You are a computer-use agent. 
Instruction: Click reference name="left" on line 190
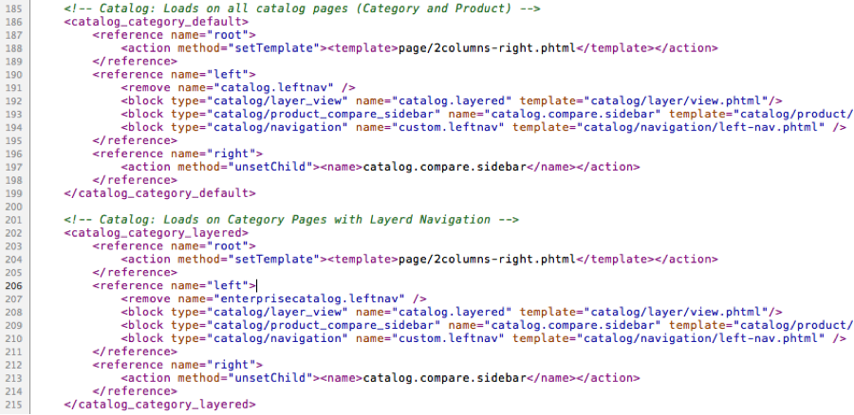click(x=174, y=75)
